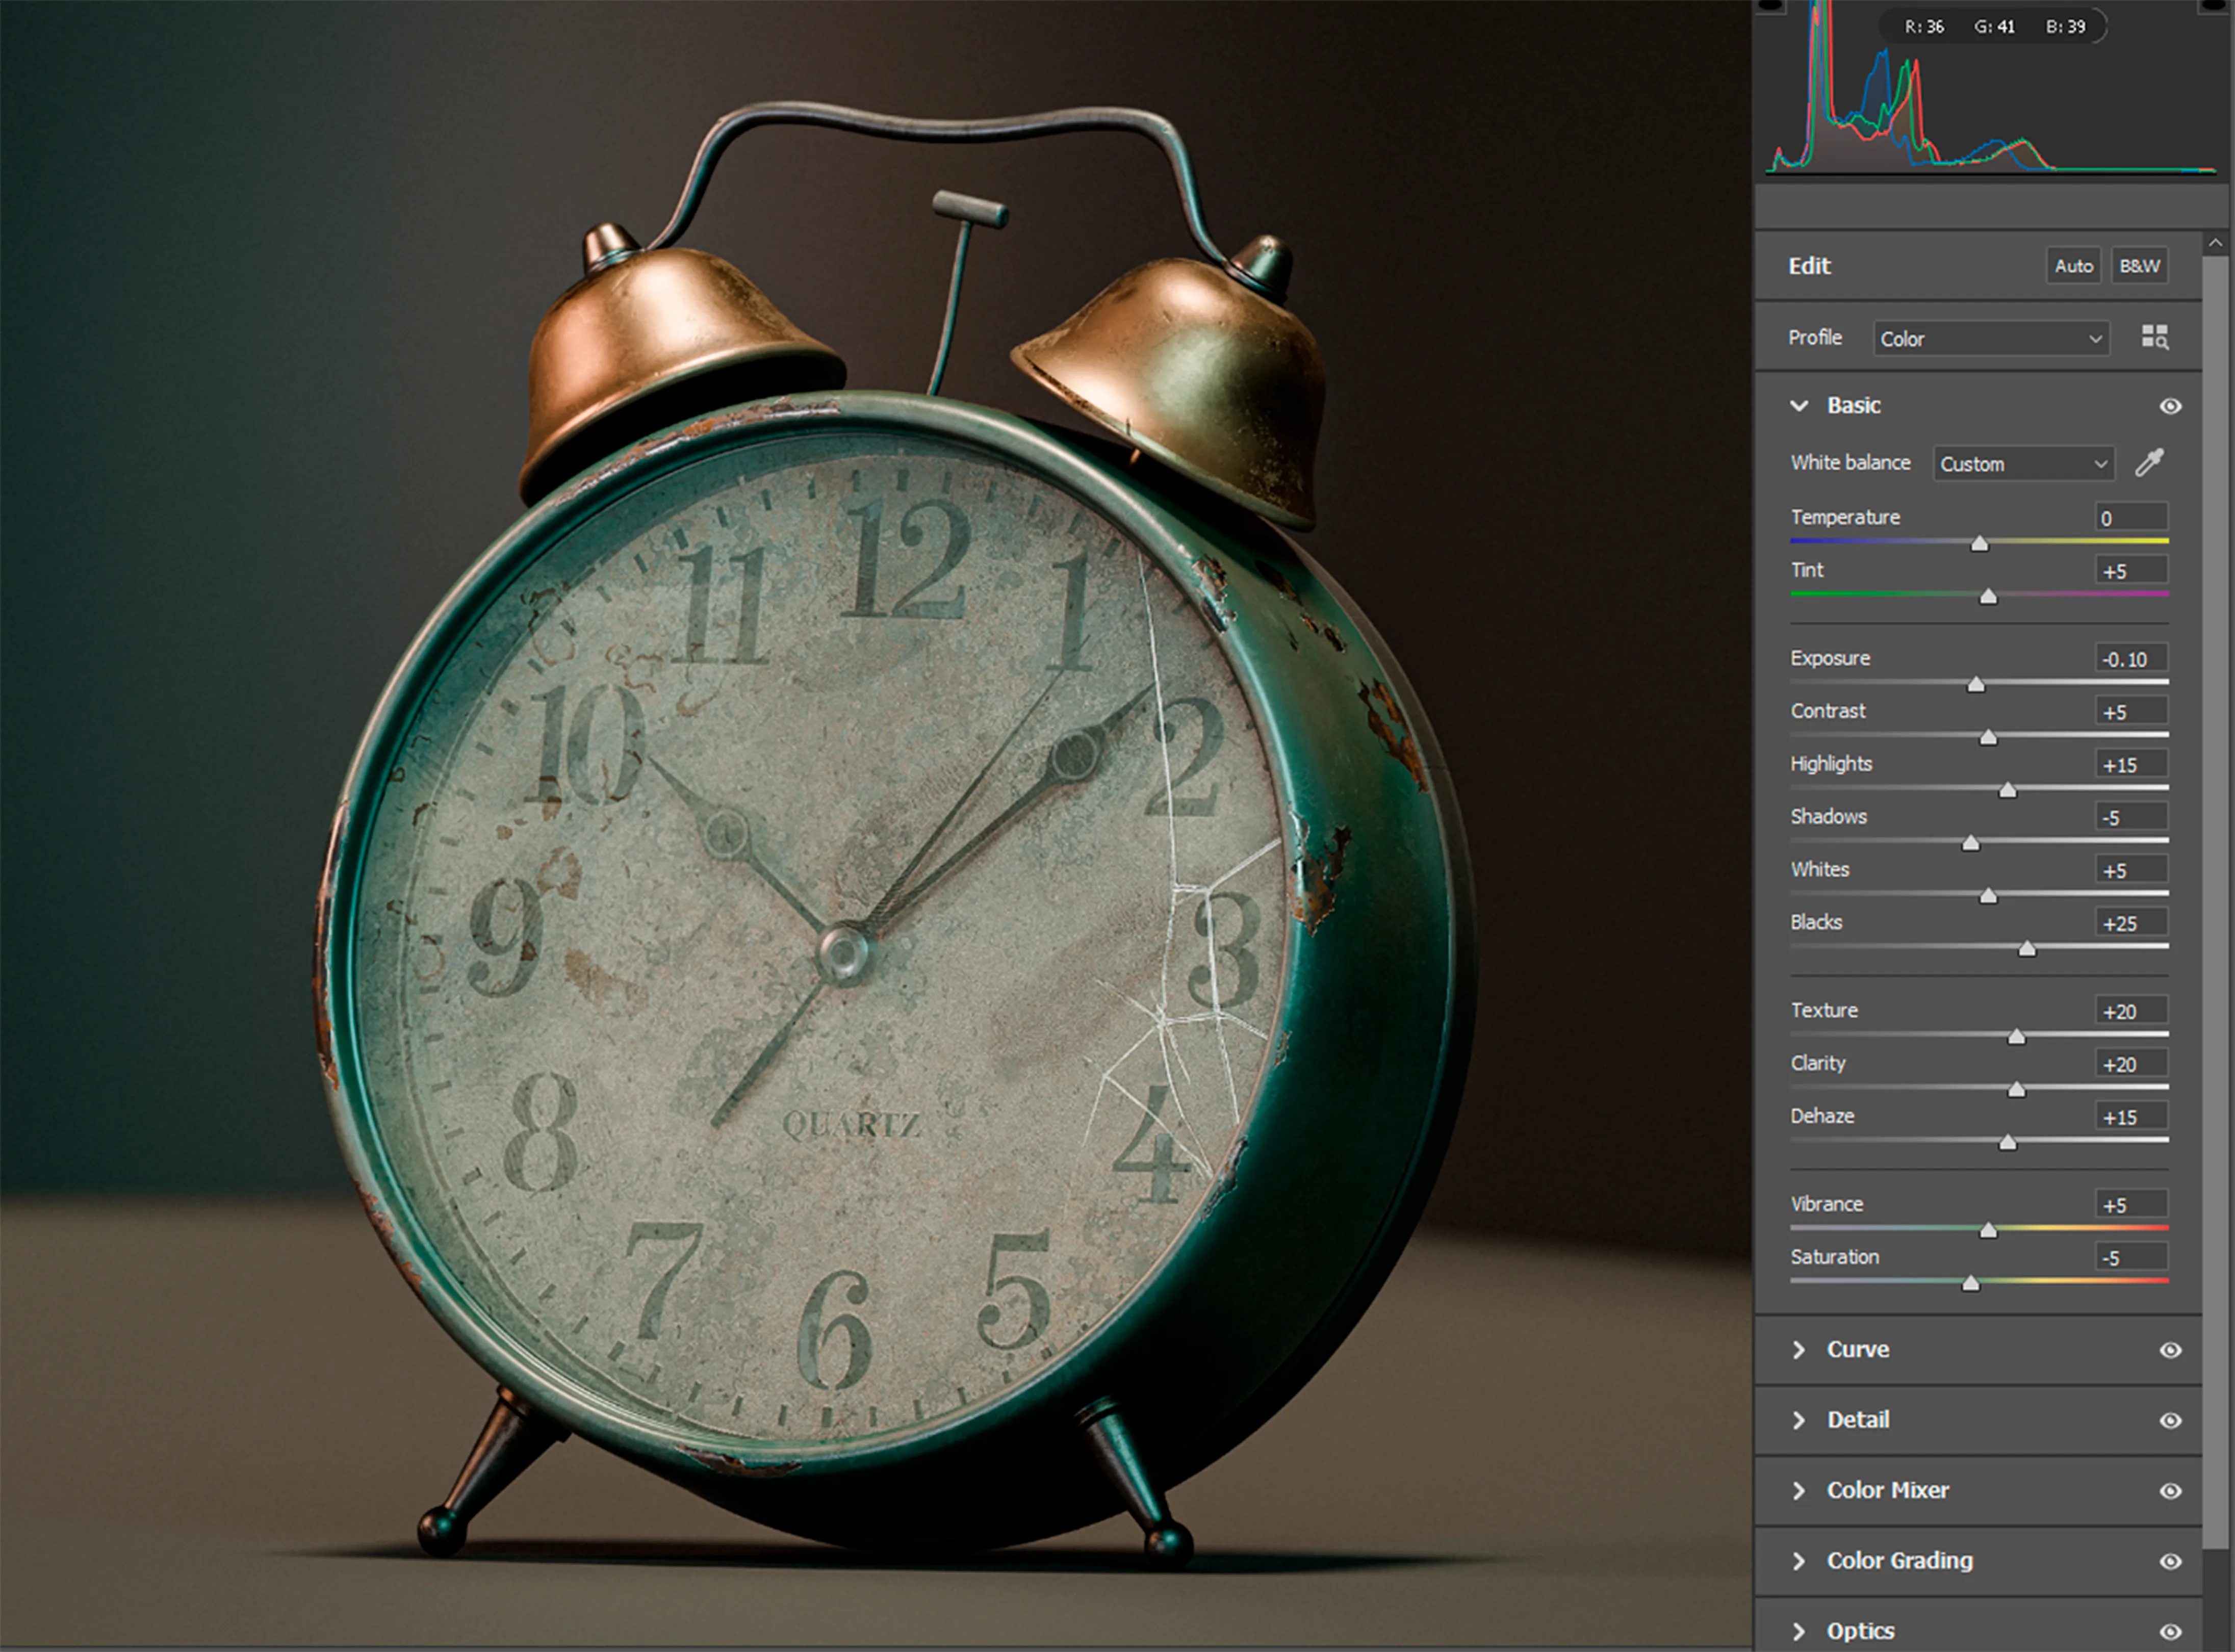Open the profile browser grid icon
2235x1652 pixels.
point(2155,337)
